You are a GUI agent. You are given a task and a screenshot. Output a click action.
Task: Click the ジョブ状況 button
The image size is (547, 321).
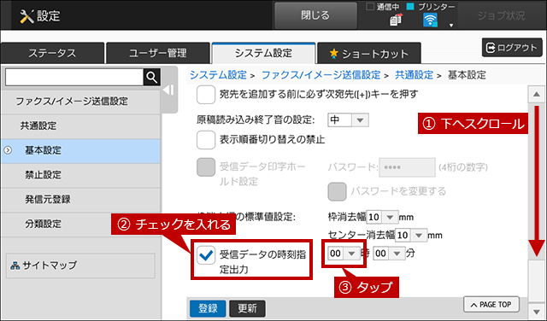[x=501, y=15]
